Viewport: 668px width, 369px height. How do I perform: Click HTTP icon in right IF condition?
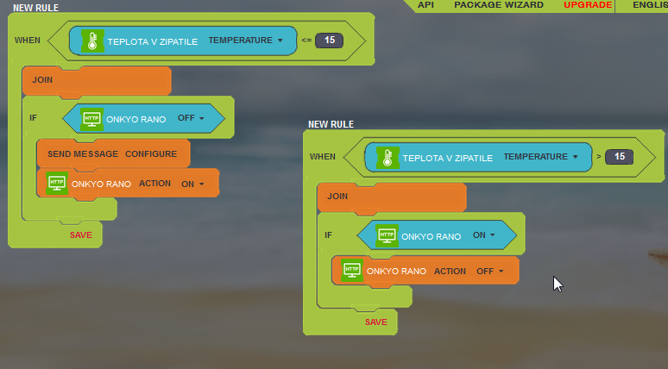tap(387, 235)
